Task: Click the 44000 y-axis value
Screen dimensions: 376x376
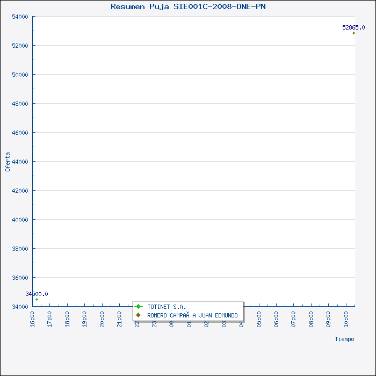Action: tap(20, 162)
